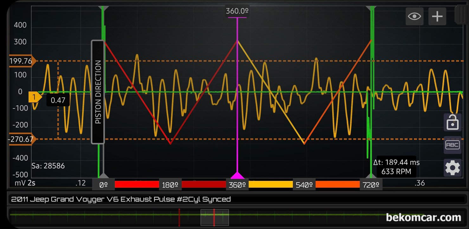Image resolution: width=469 pixels, height=229 pixels.
Task: Click the plus add button
Action: [x=437, y=16]
